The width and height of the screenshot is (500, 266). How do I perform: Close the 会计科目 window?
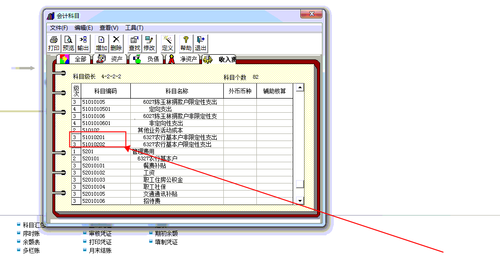[312, 14]
